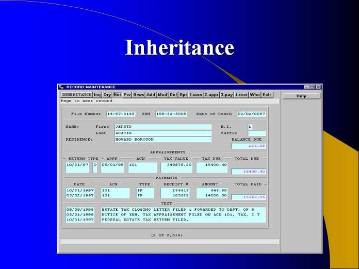This screenshot has width=359, height=269.
Task: Go to next record with Nxt
Action: [x=118, y=95]
